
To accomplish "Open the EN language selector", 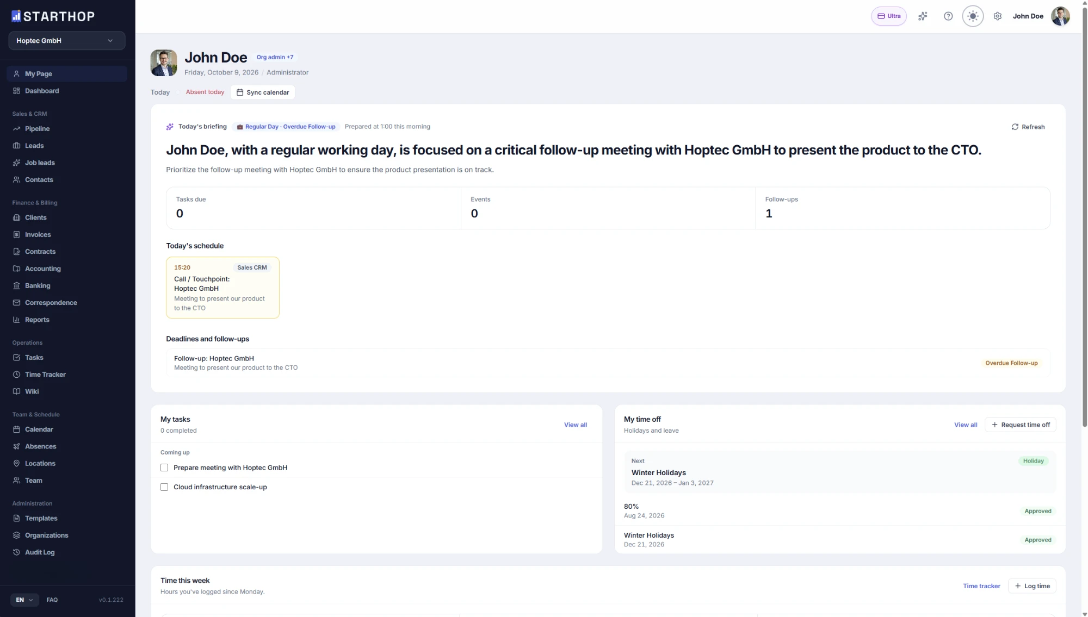I will point(24,600).
